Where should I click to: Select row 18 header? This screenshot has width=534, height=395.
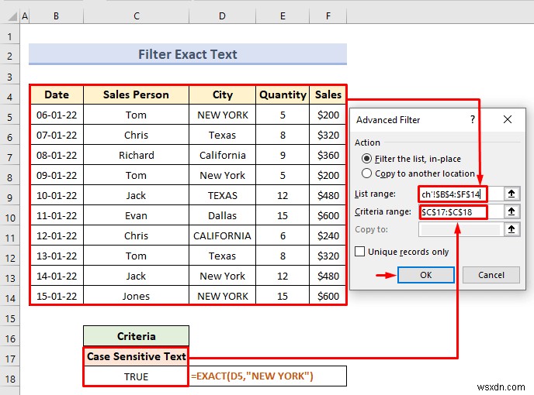point(9,379)
